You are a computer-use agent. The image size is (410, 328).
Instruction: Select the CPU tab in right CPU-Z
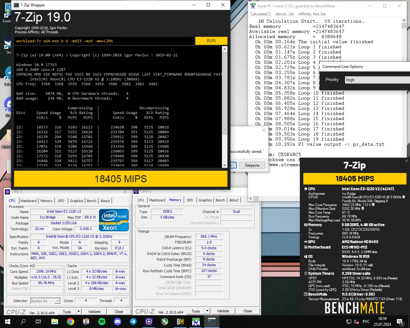pyautogui.click(x=141, y=200)
